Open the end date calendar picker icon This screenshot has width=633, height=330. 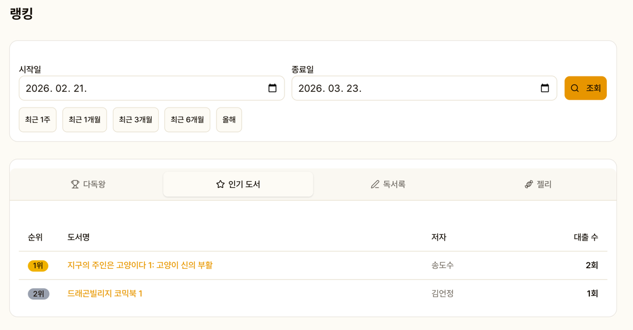point(545,88)
